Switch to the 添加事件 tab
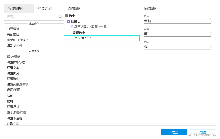This screenshot has height=139, width=220. 19,8
